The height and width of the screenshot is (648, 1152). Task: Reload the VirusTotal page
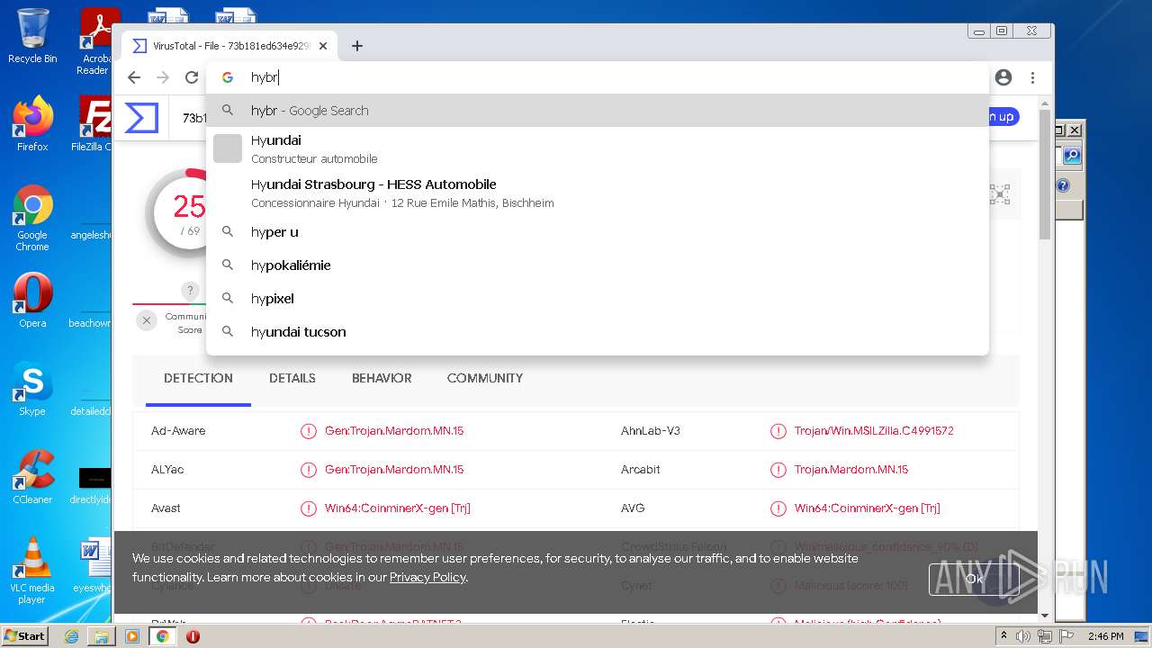pyautogui.click(x=192, y=77)
